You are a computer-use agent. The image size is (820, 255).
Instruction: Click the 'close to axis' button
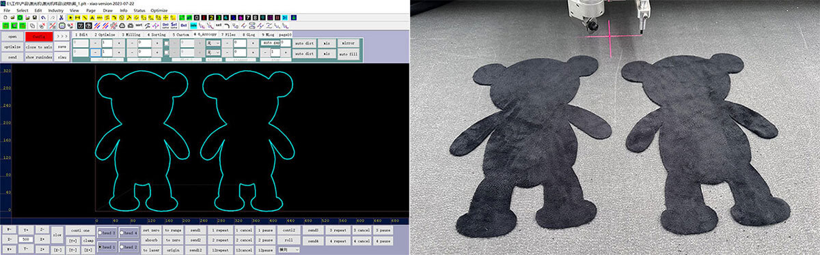tap(39, 47)
